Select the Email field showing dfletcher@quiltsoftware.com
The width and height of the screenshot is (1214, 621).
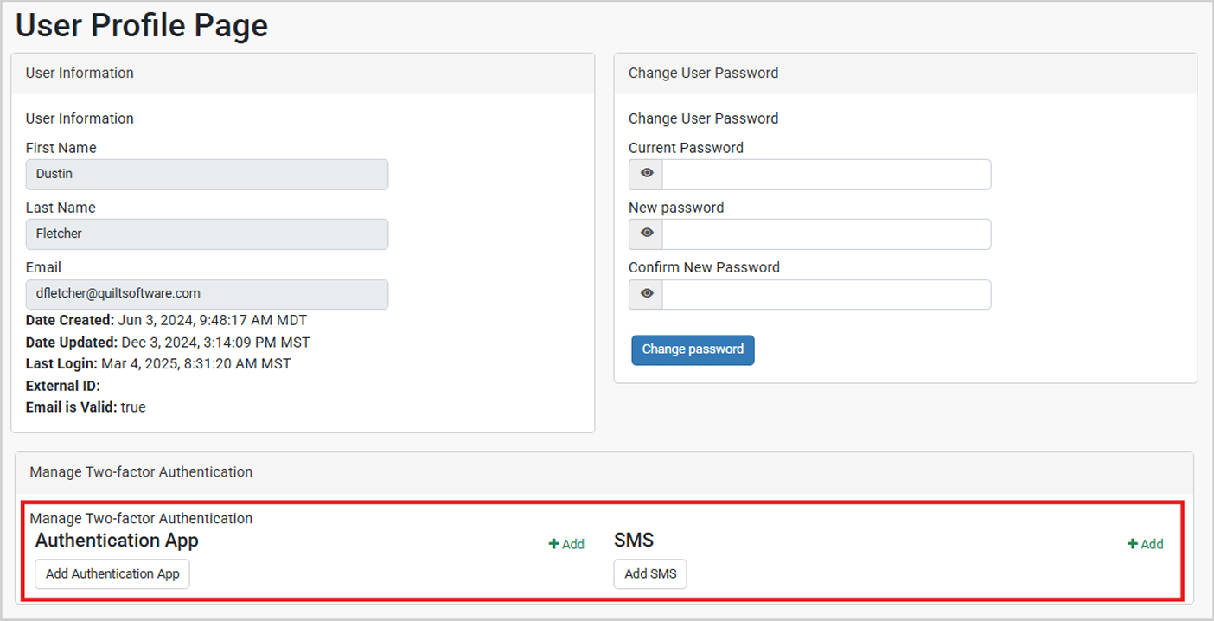[207, 294]
